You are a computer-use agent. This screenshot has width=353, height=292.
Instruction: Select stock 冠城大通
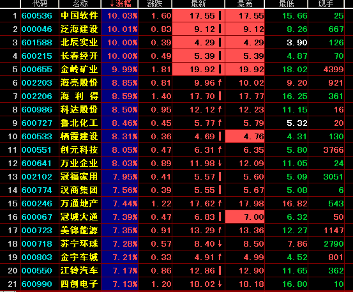coord(79,217)
